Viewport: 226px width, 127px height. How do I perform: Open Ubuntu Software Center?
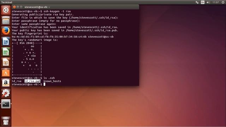coord(6,72)
